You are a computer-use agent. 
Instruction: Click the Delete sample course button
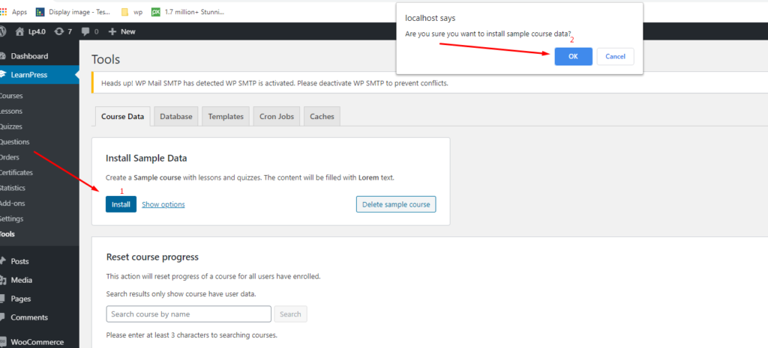395,204
